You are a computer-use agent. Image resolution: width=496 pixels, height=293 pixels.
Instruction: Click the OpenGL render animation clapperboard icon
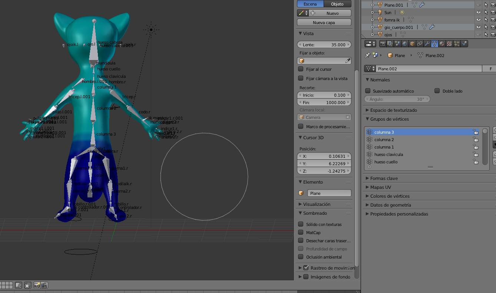44,285
